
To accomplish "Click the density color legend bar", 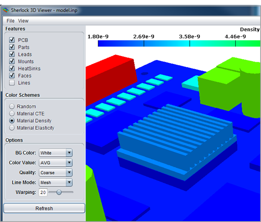I will click(x=179, y=44).
